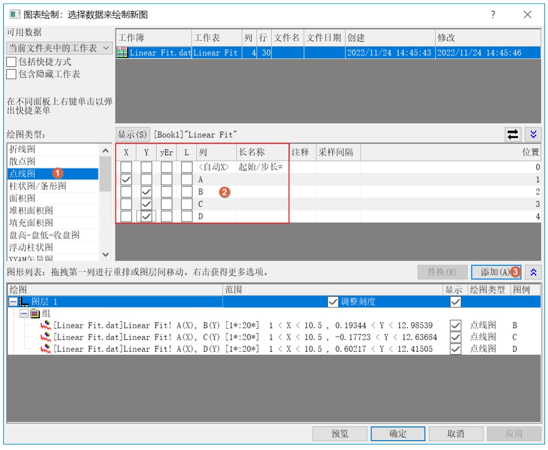Open the 当前文件夹中的工作表 dropdown
This screenshot has width=548, height=450.
[x=59, y=48]
